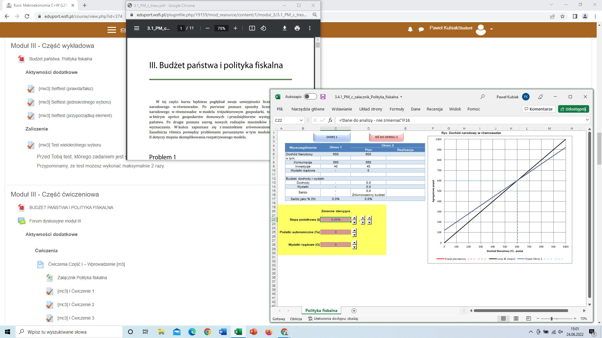Open the Wstawianie ribbon tab
This screenshot has width=602, height=338.
342,109
